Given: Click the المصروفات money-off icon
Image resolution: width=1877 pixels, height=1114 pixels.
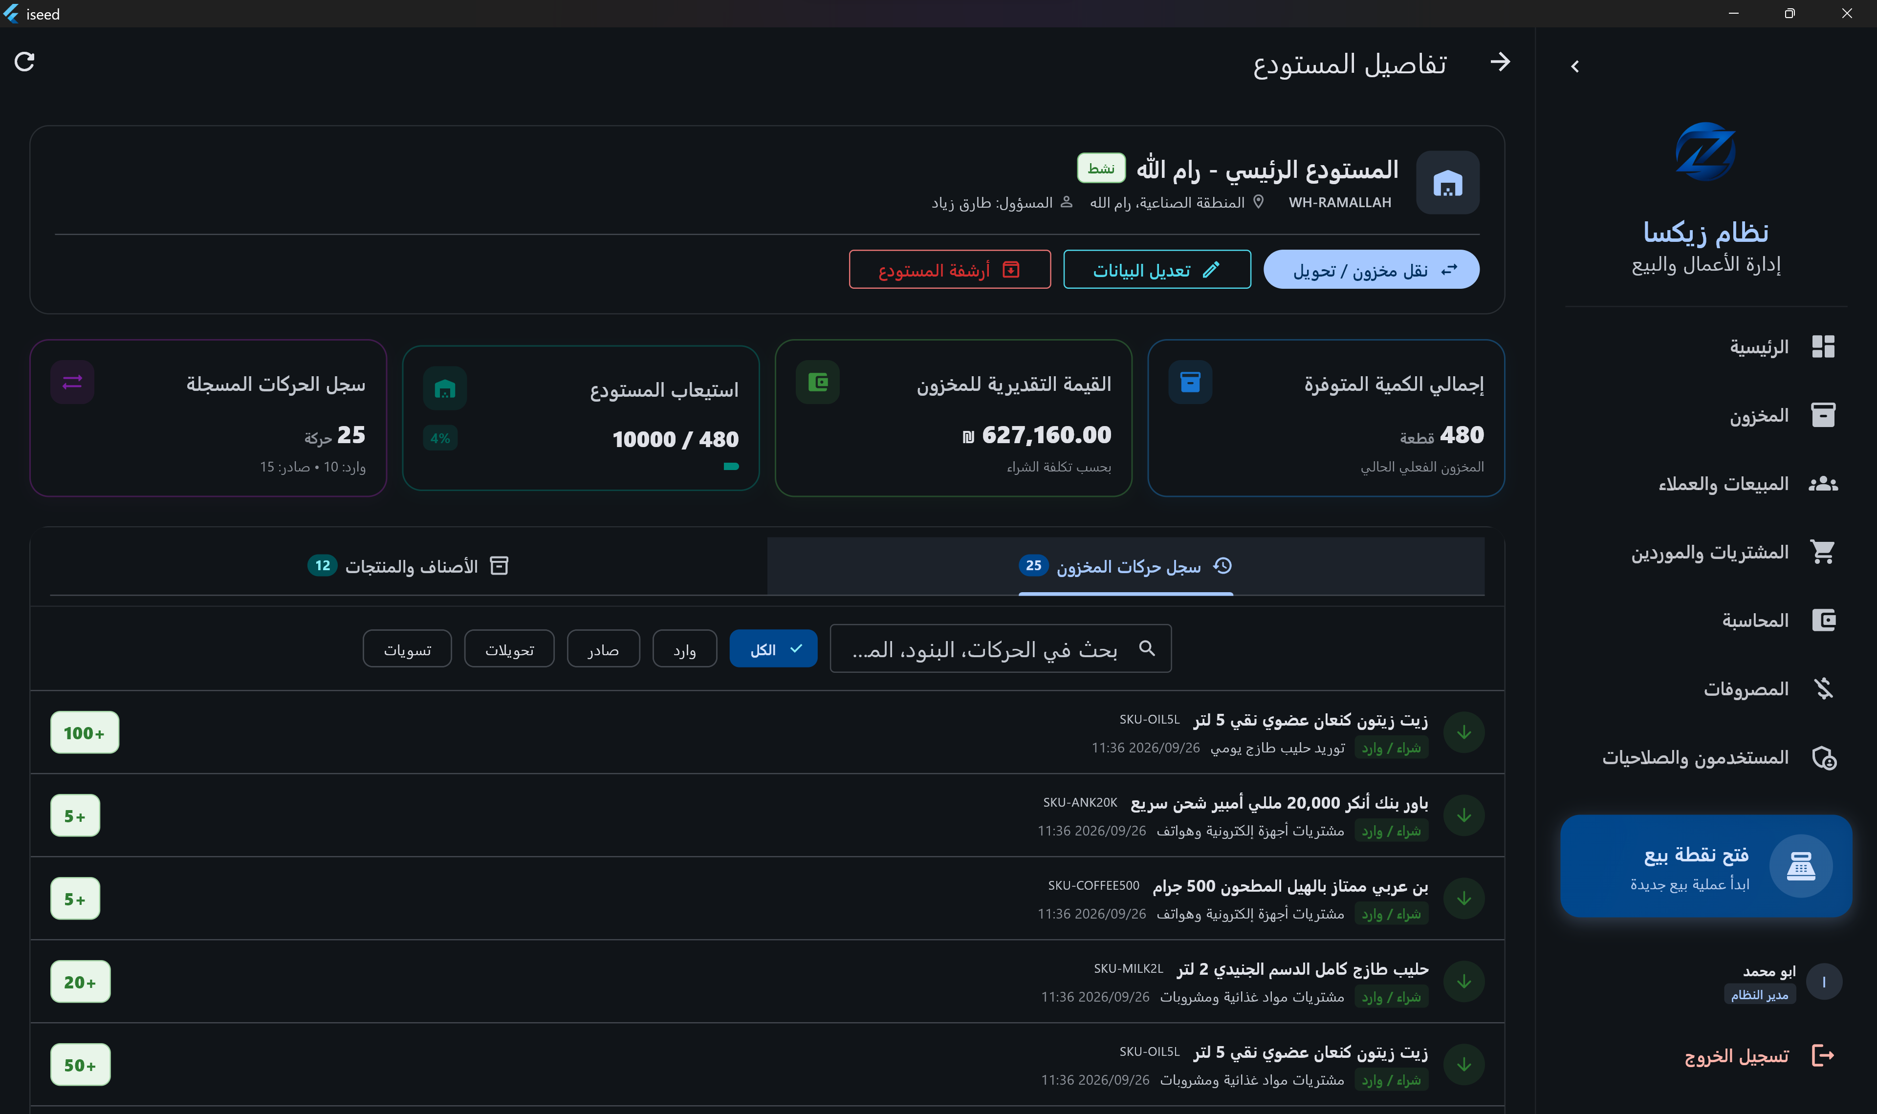Looking at the screenshot, I should (x=1823, y=688).
